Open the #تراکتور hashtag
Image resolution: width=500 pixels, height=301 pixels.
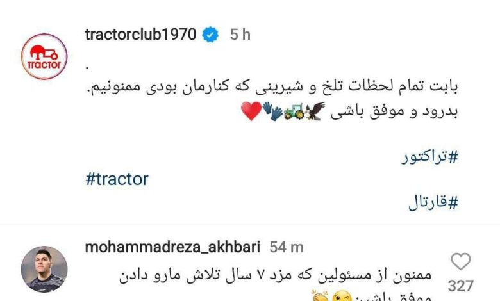pyautogui.click(x=429, y=157)
